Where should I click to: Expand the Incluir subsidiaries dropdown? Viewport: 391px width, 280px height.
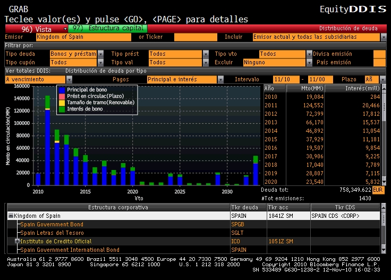384,37
